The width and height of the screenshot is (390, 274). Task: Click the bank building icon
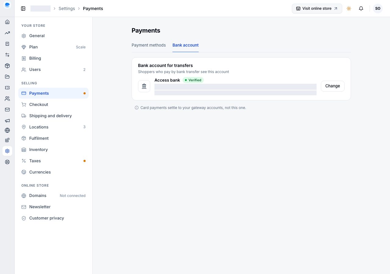144,86
